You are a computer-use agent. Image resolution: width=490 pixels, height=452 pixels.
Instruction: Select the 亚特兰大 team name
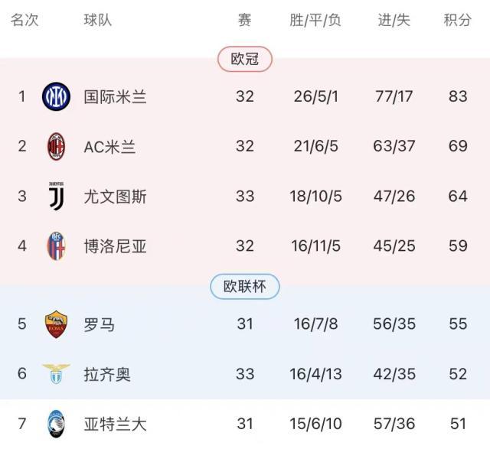tap(115, 424)
